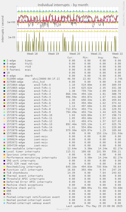Click the Rescheduling interrupts legend label
The height and width of the screenshot is (212, 126).
(x=24, y=167)
